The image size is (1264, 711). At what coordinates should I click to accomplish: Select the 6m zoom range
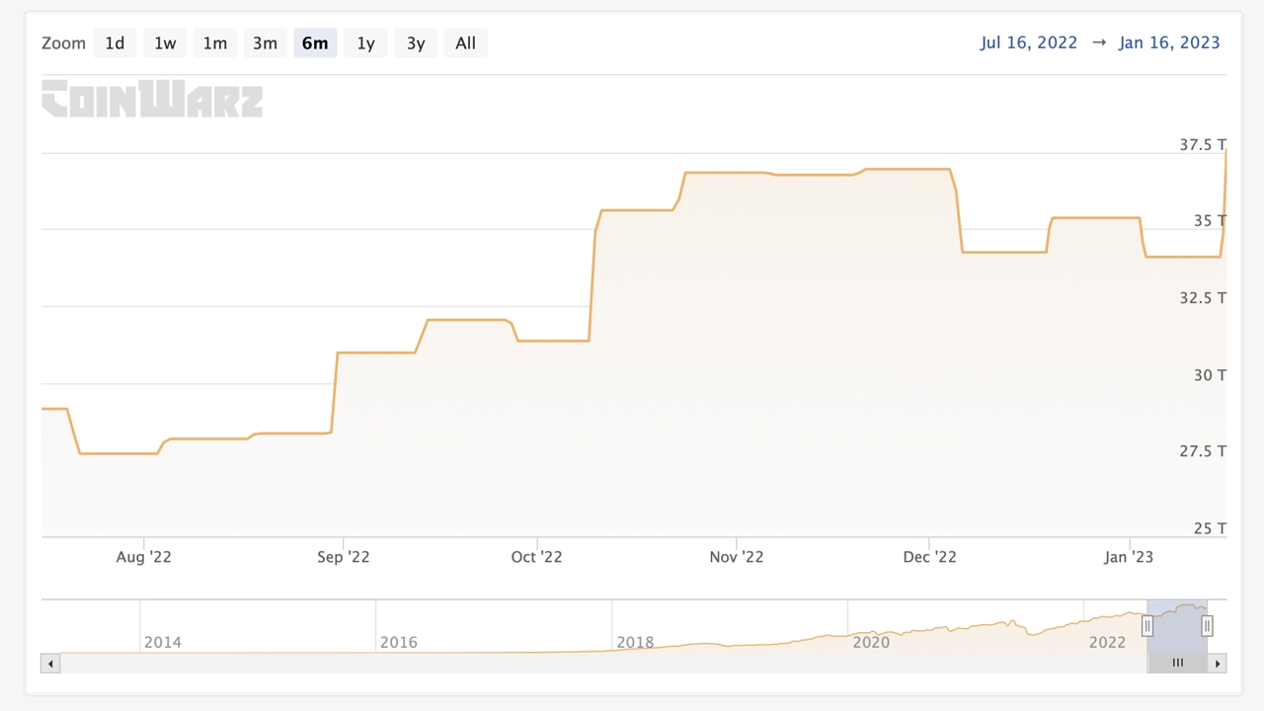point(315,42)
